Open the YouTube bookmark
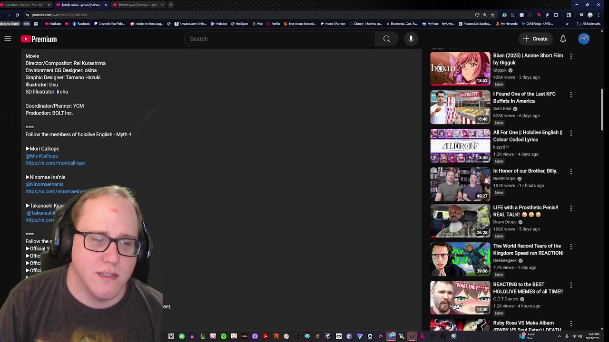 pyautogui.click(x=53, y=24)
